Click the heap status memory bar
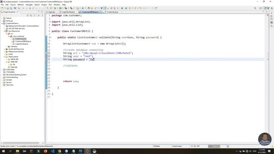This screenshot has width=274, height=154. pos(214,146)
